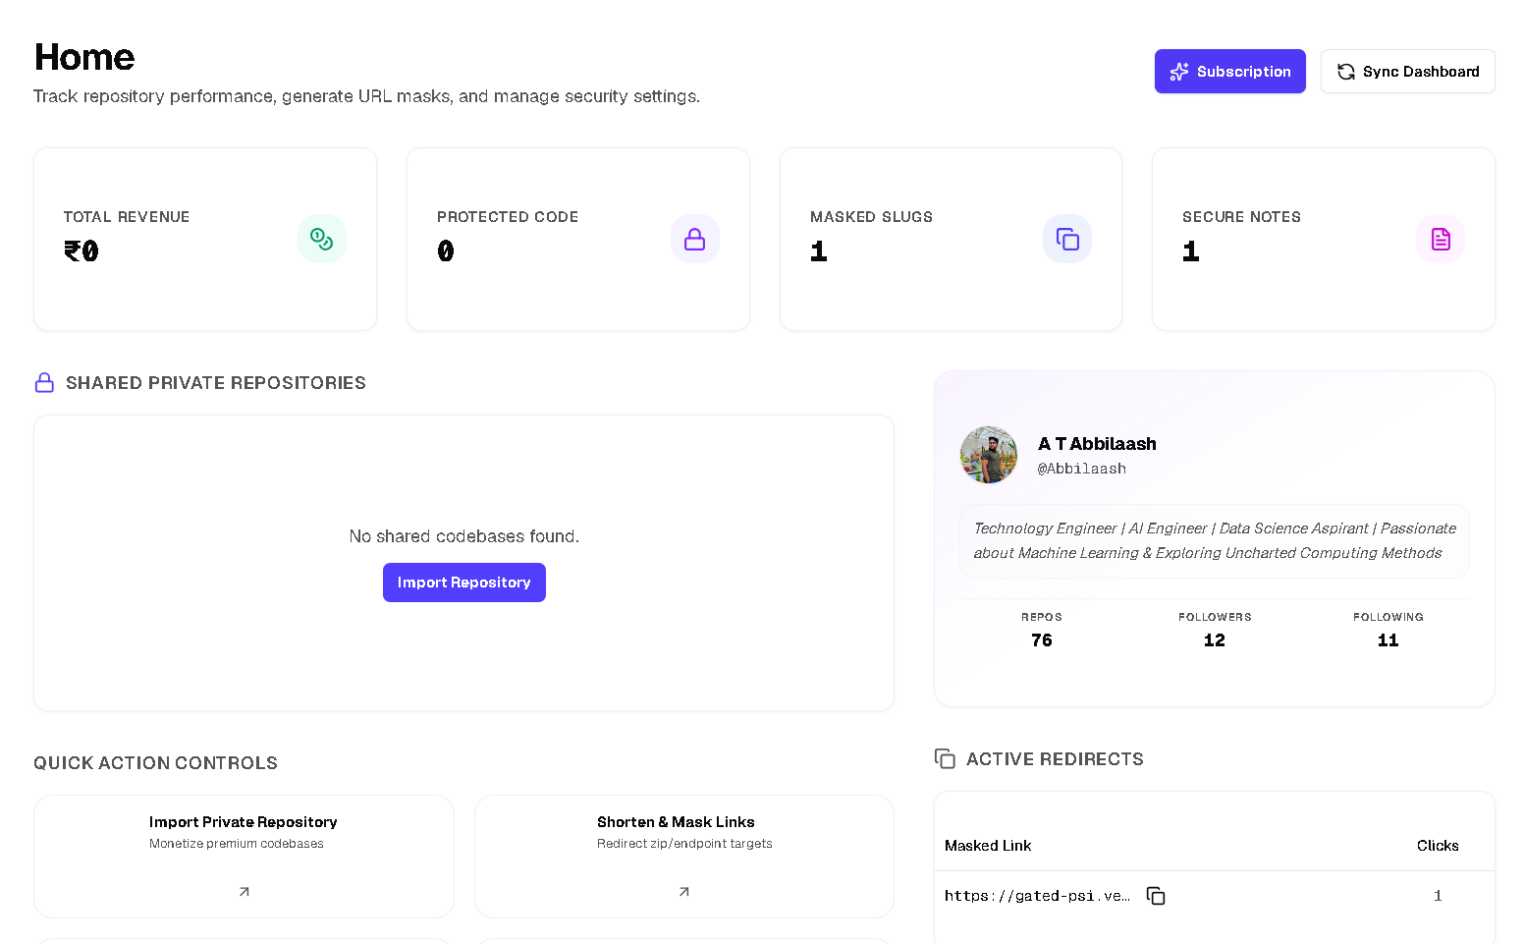Click the arrow under Import Private Repository
The height and width of the screenshot is (944, 1524).
(x=245, y=892)
